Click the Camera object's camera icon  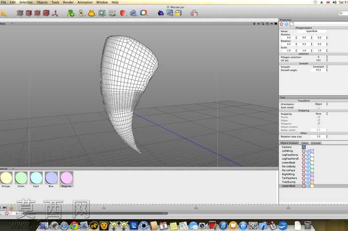(x=304, y=147)
